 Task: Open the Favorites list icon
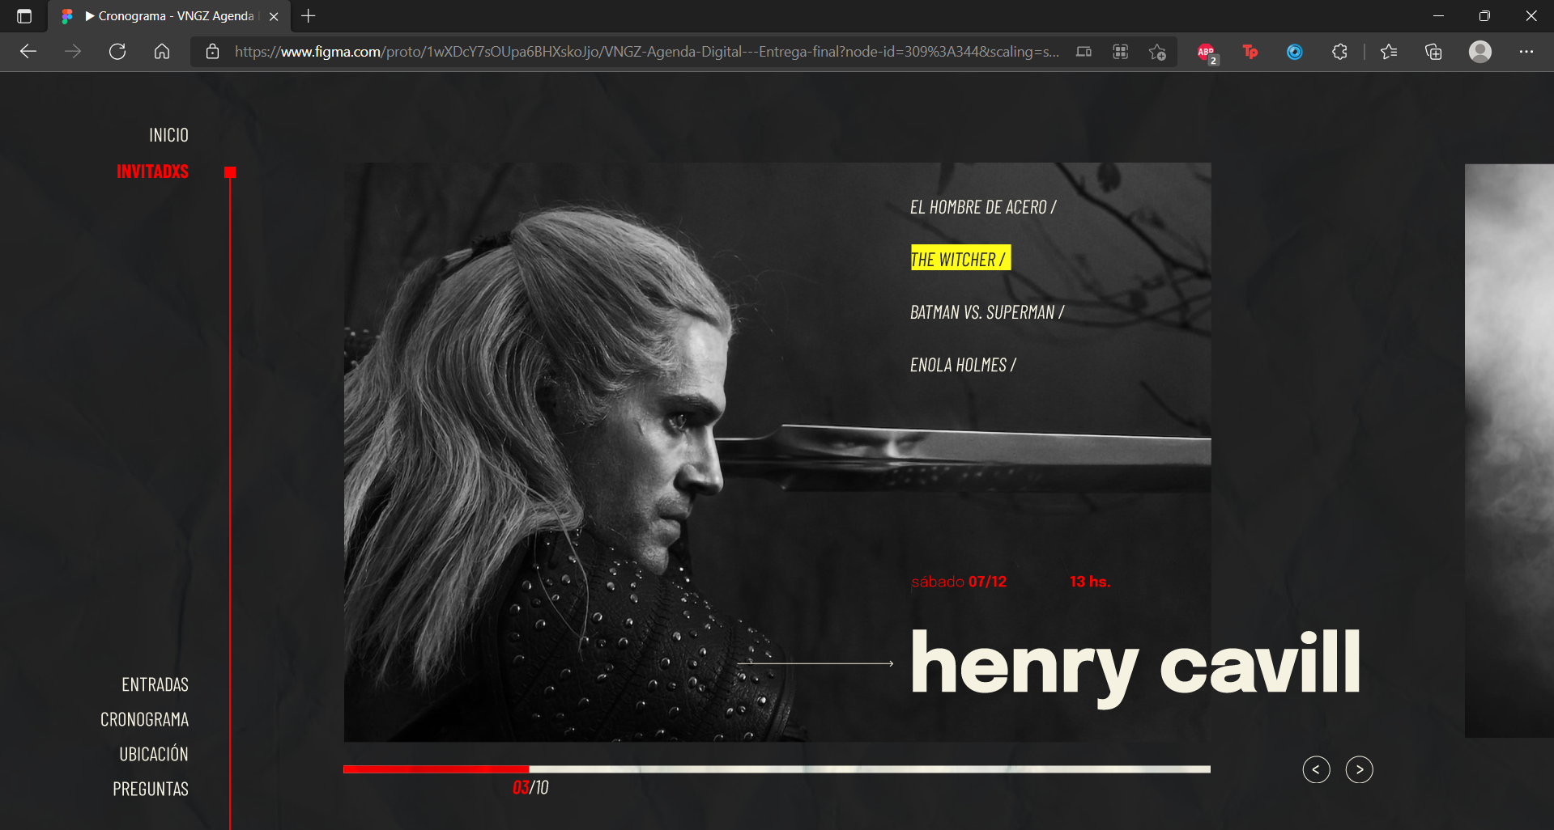1389,52
